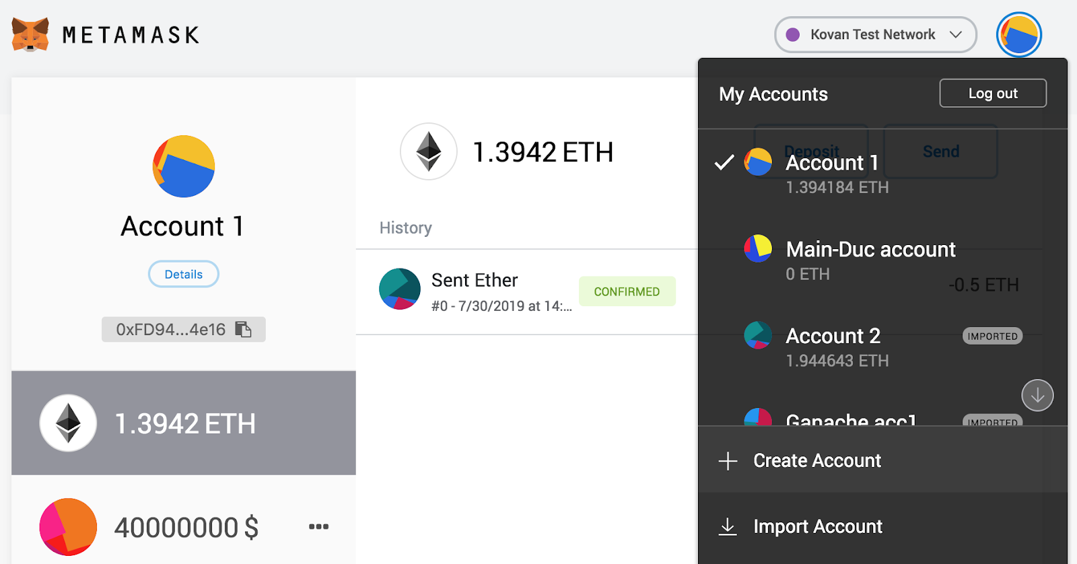Click the plus icon for Create Account
This screenshot has width=1077, height=564.
coord(728,461)
